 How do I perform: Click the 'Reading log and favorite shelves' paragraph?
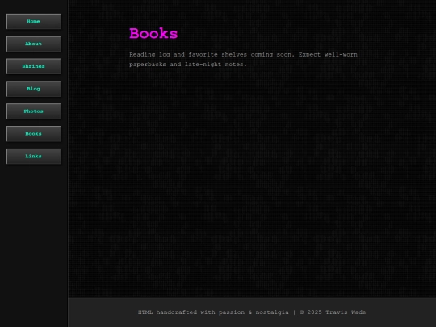[x=243, y=60]
